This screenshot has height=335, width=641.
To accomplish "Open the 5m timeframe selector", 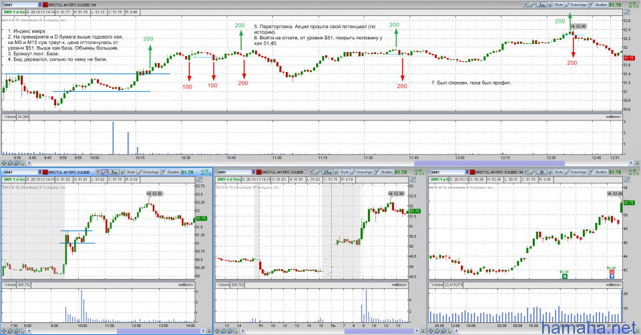I will click(x=114, y=172).
